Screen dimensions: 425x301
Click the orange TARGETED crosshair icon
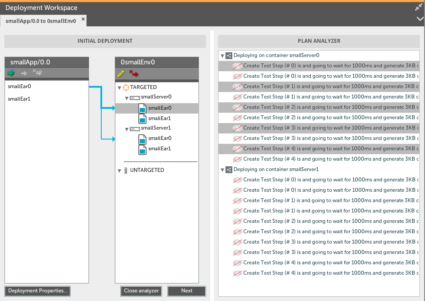click(x=126, y=87)
